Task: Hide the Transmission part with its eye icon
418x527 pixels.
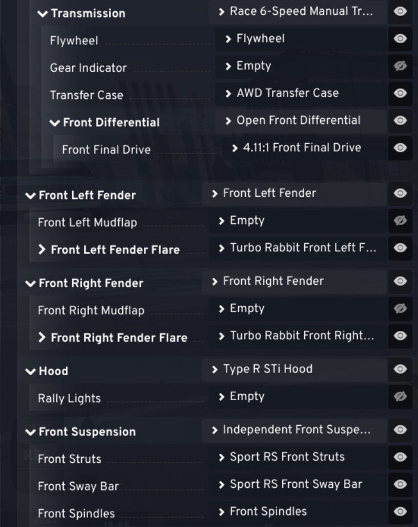Action: (400, 12)
